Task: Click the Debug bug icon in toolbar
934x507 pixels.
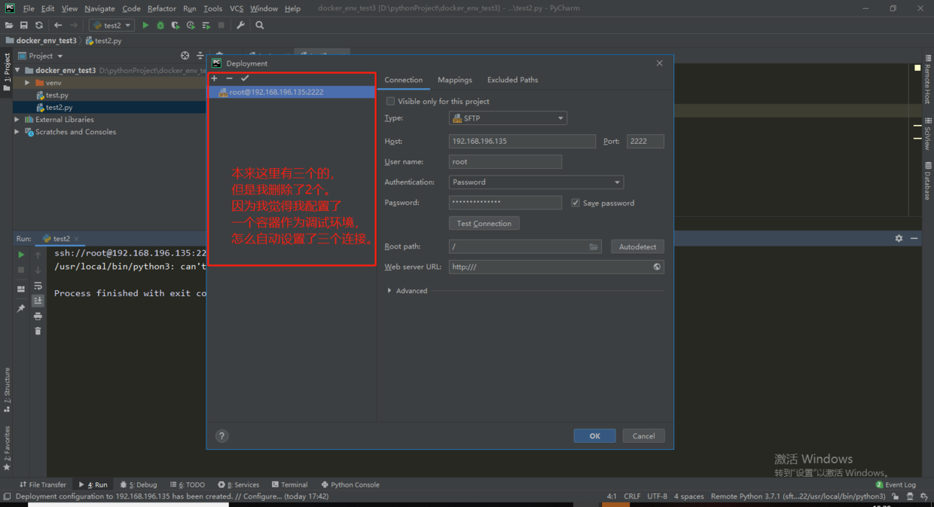Action: (x=160, y=25)
